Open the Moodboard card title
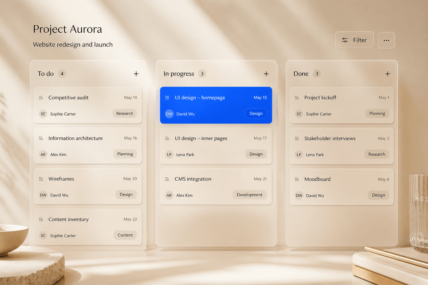The image size is (428, 285). click(x=317, y=179)
